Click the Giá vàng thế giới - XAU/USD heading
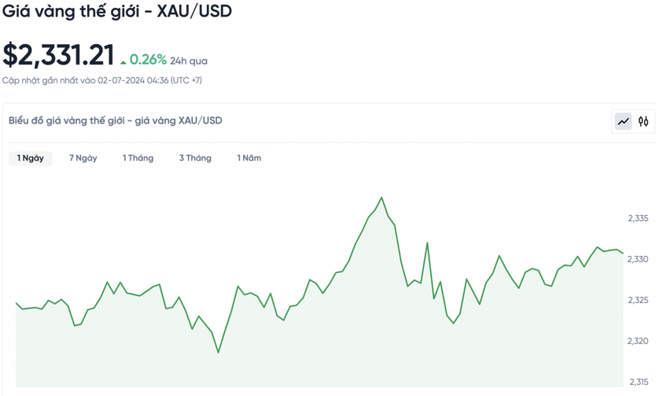Viewport: 656px width, 396px height. (x=116, y=11)
